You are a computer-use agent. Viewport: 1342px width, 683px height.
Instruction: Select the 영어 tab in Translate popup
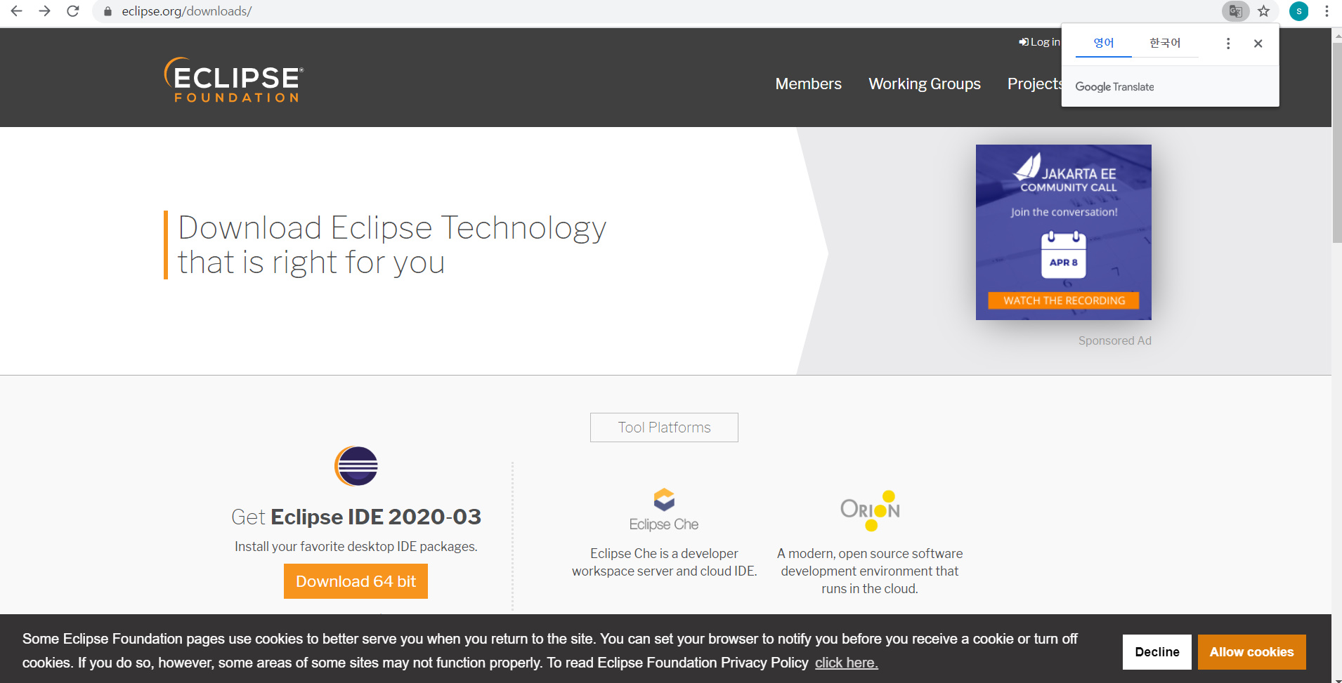(1104, 43)
